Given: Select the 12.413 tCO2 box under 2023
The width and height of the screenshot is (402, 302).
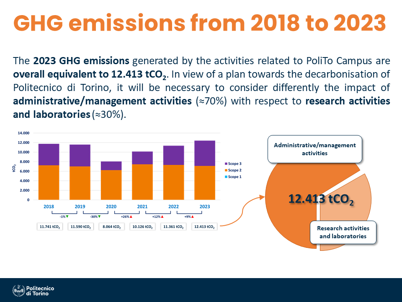Looking at the screenshot, I should [204, 226].
